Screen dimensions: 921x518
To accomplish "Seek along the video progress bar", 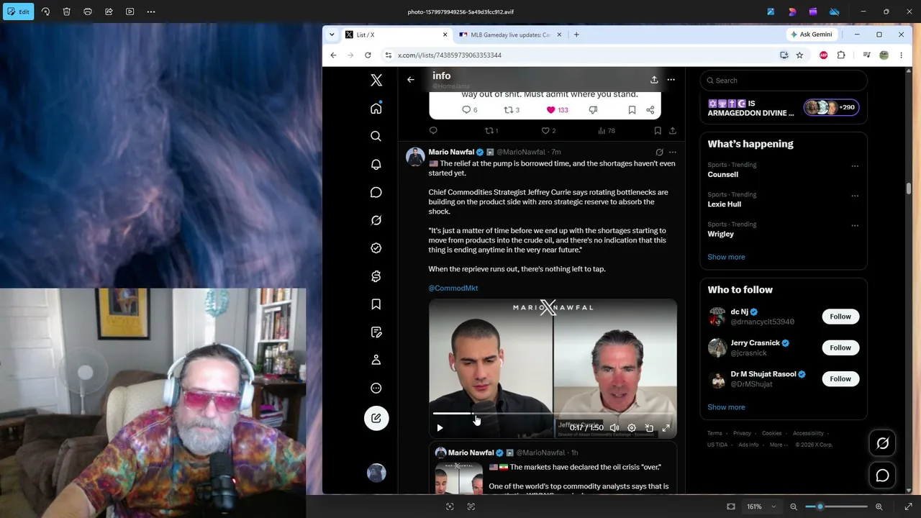I will point(553,414).
